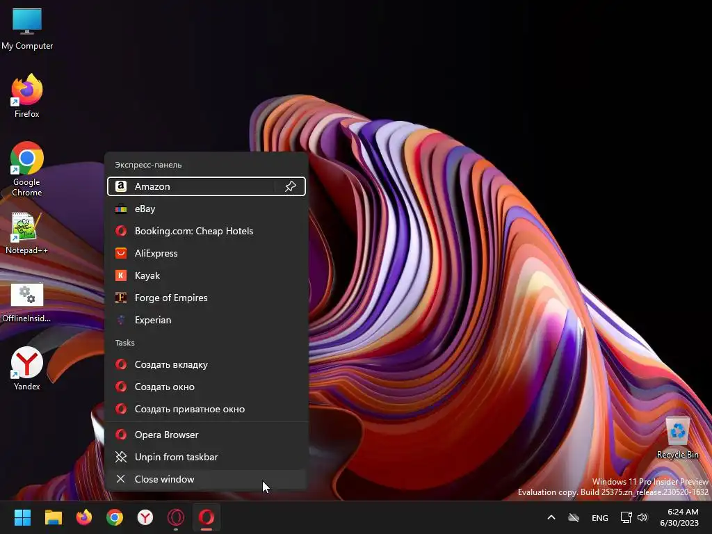
Task: Open Amazon from the Opera jump list
Action: pyautogui.click(x=191, y=186)
